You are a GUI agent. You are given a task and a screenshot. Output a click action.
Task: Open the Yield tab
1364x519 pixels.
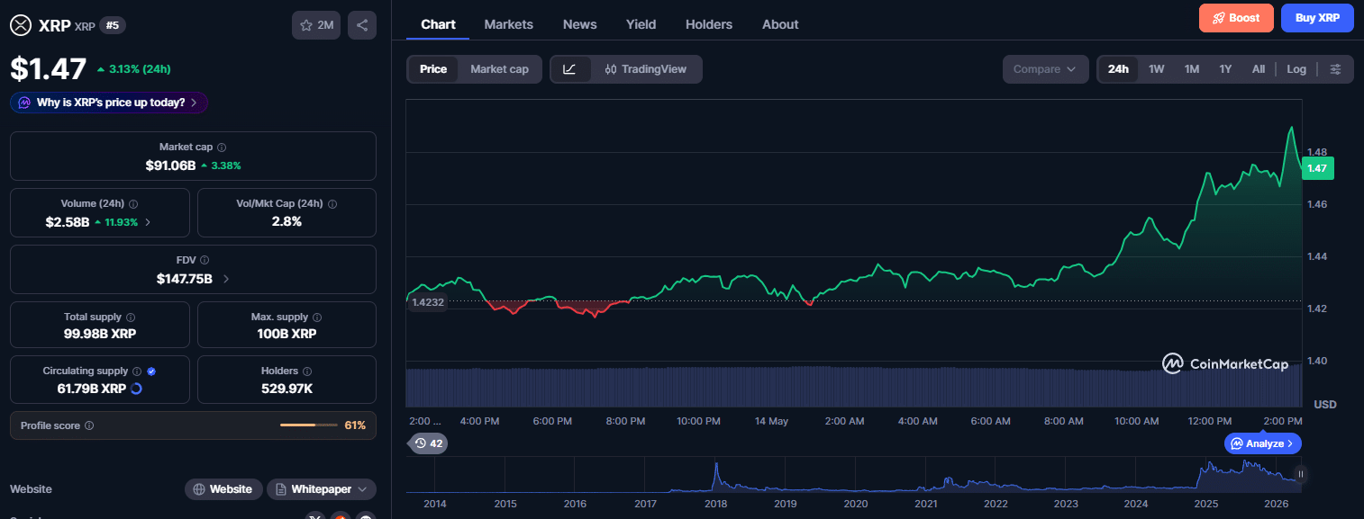pyautogui.click(x=641, y=24)
